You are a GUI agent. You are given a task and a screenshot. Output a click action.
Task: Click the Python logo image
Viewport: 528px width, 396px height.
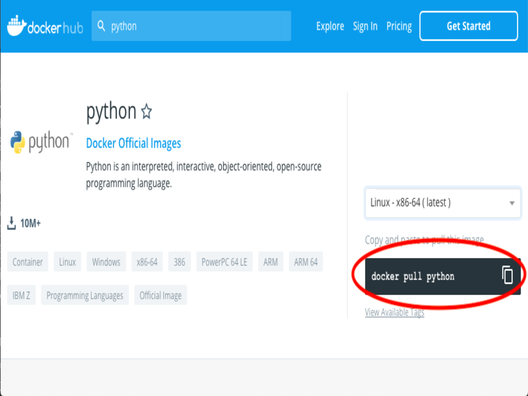[x=42, y=141]
